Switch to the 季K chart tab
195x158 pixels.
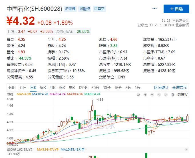62,88
